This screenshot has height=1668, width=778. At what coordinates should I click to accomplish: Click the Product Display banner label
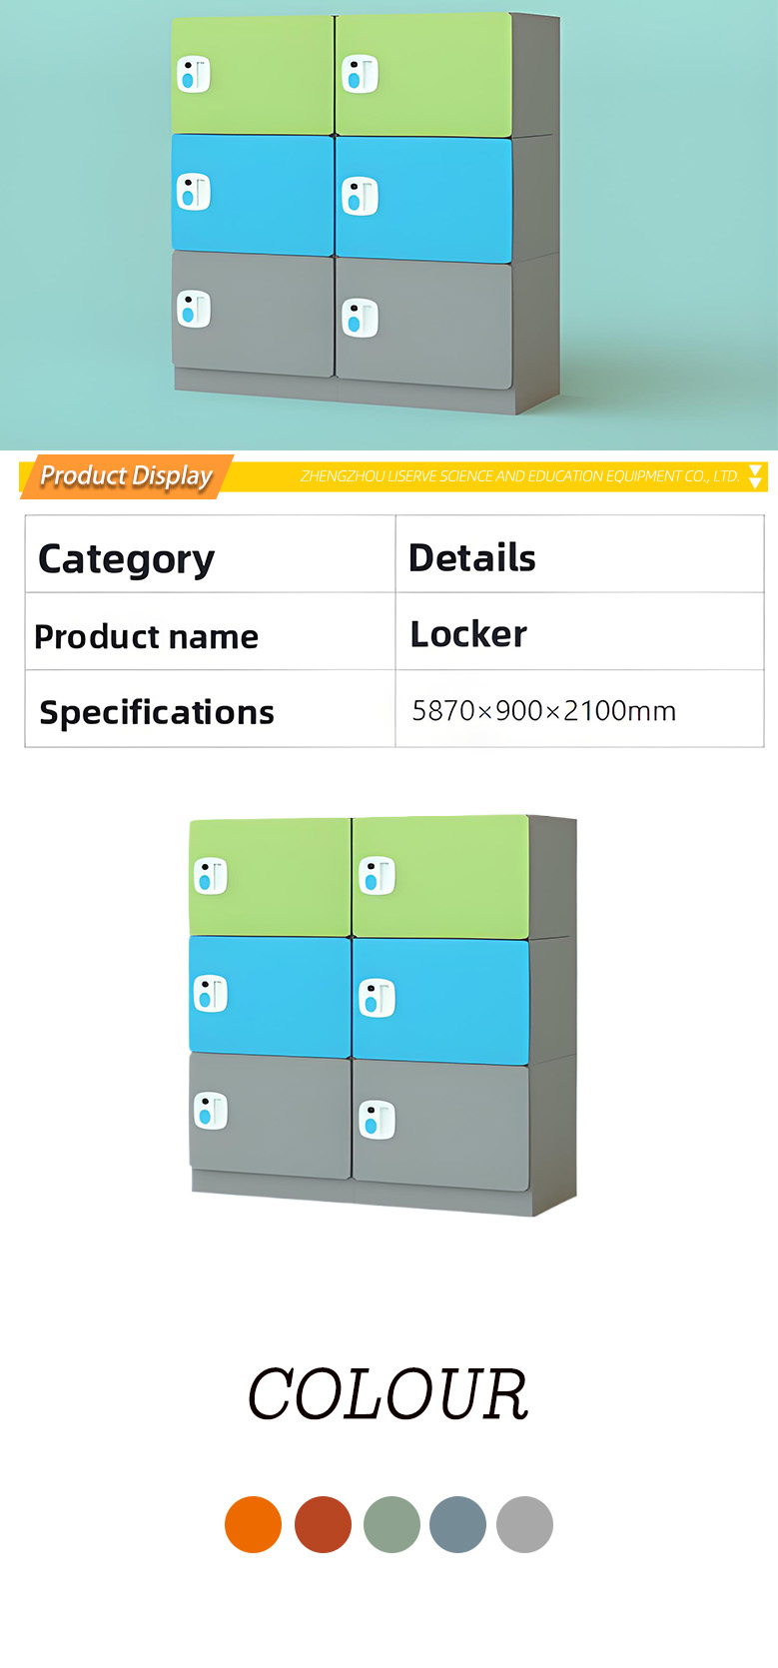127,476
